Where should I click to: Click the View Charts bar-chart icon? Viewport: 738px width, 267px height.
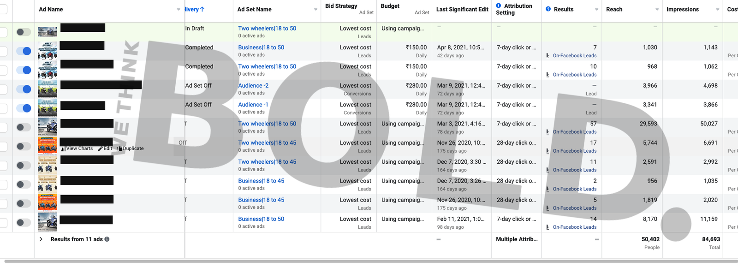[63, 149]
